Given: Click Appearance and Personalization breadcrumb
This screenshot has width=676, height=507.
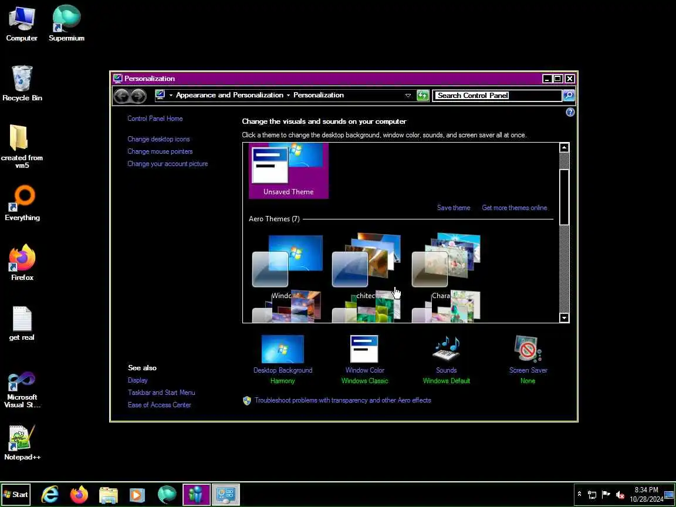Looking at the screenshot, I should coord(229,95).
